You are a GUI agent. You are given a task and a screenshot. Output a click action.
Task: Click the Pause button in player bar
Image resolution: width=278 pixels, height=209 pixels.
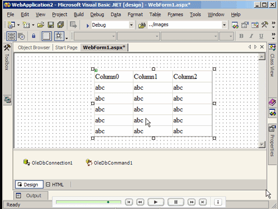coord(176,202)
